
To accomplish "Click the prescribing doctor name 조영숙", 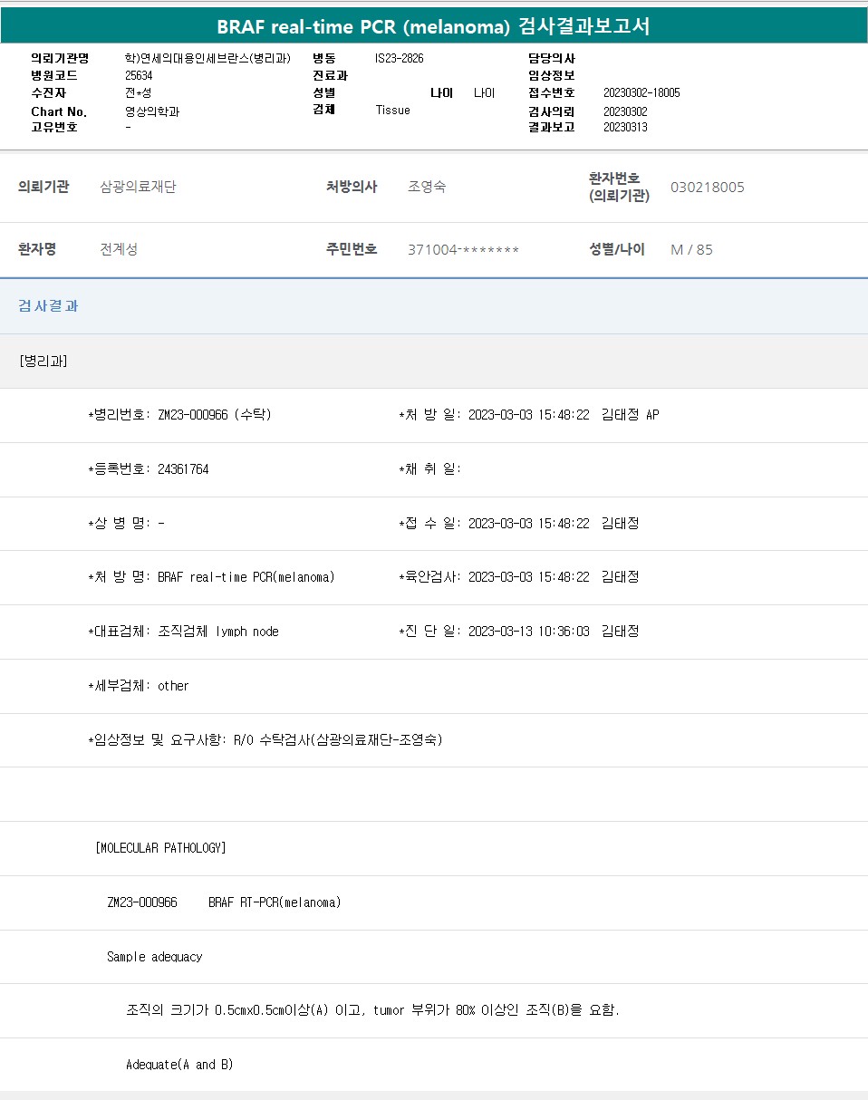I will 427,188.
